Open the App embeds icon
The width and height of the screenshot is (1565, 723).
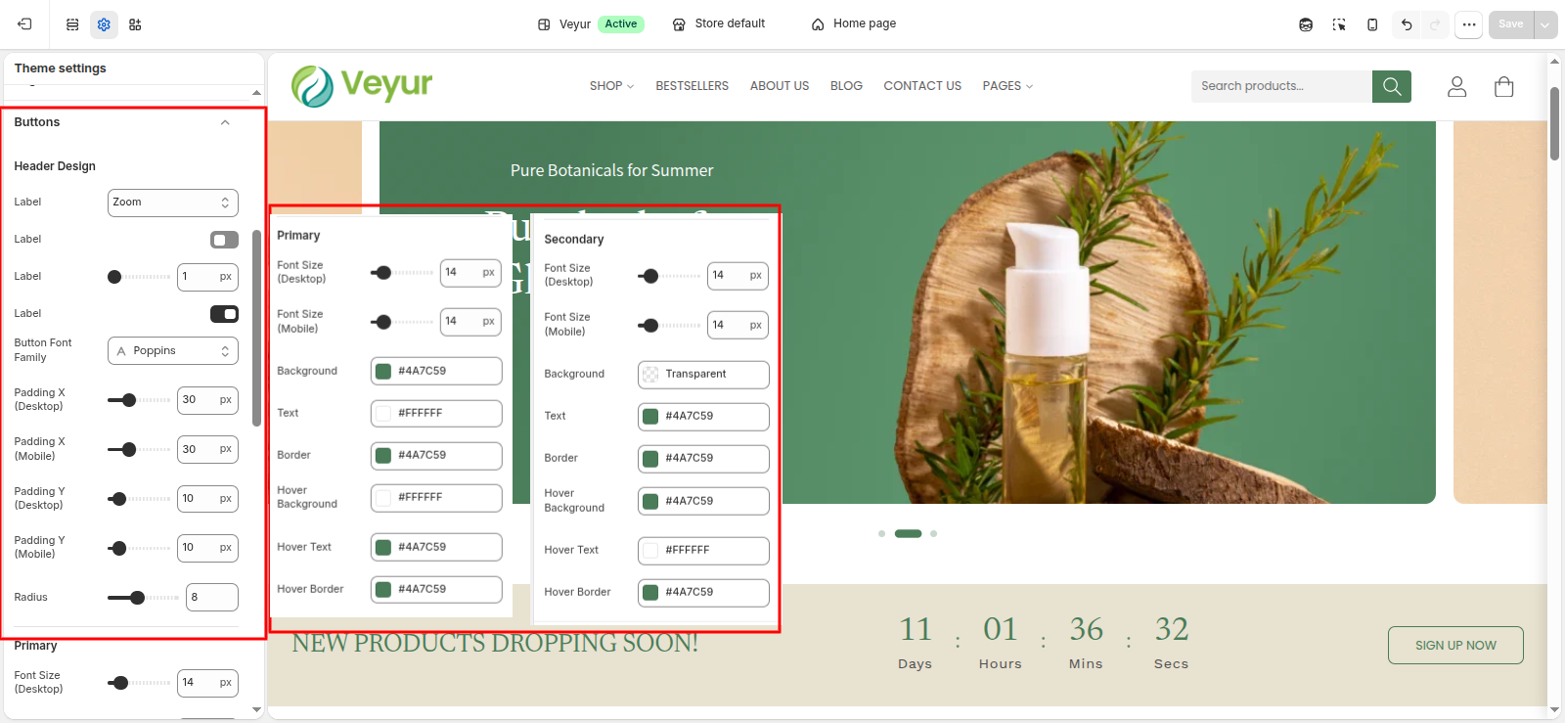click(135, 24)
